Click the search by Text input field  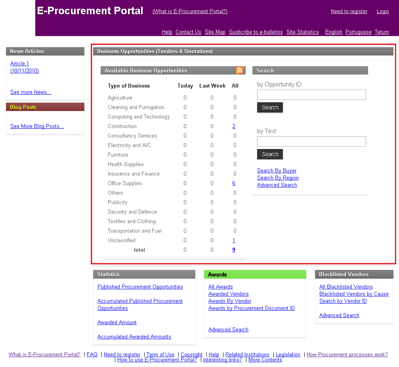[311, 141]
